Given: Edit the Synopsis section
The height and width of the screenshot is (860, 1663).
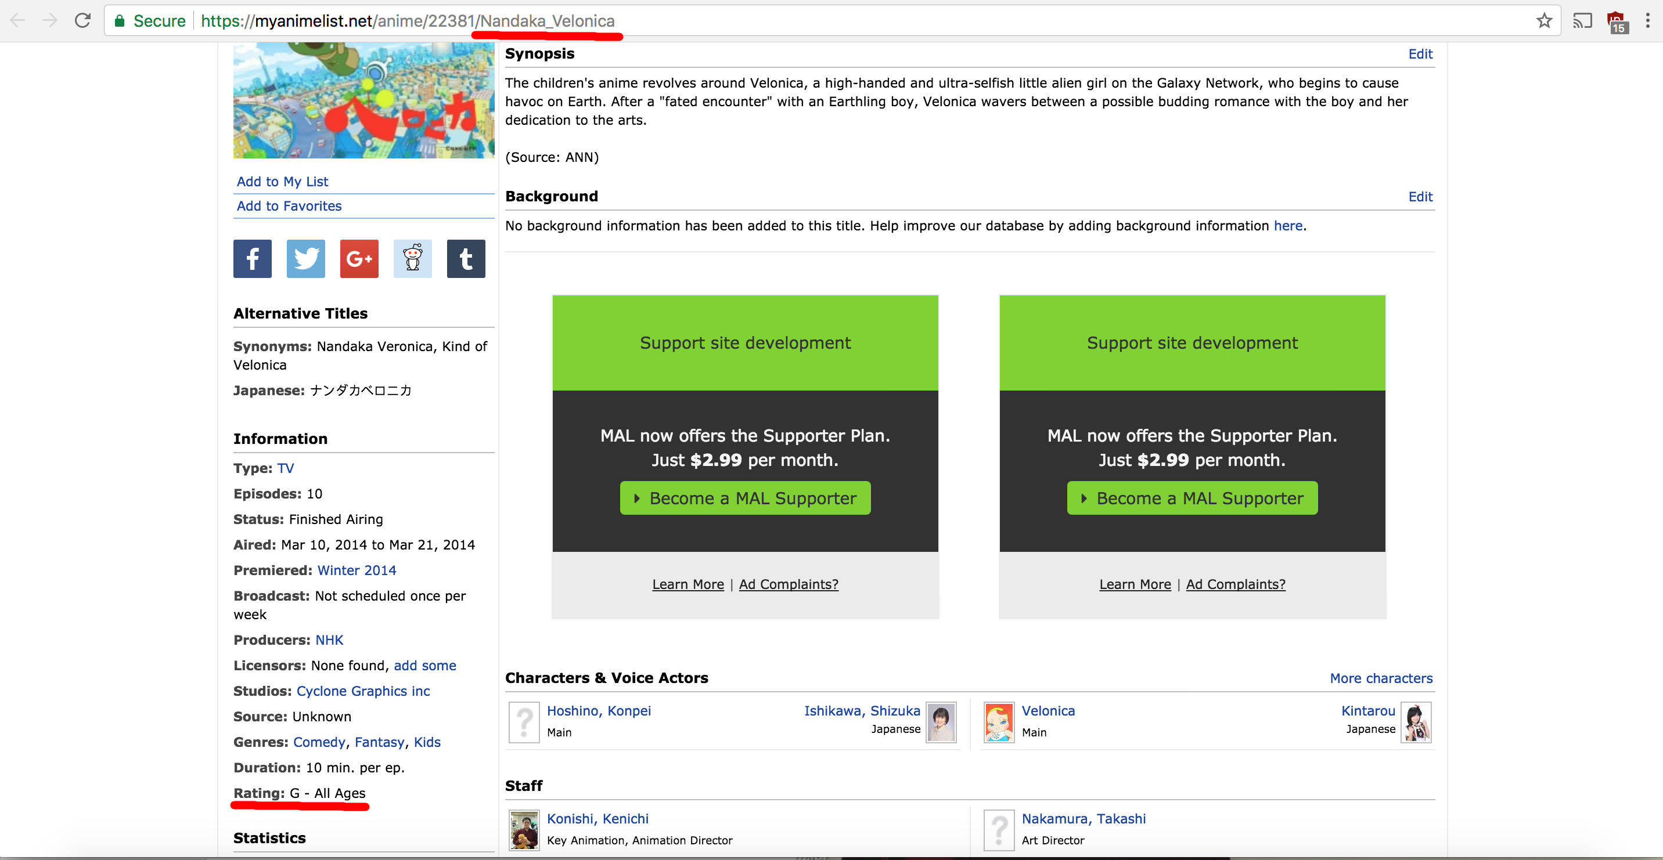Looking at the screenshot, I should tap(1420, 53).
